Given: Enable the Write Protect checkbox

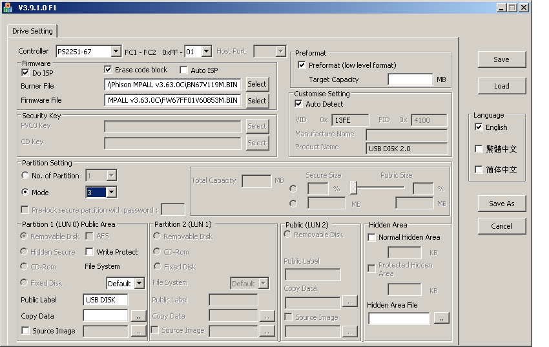Looking at the screenshot, I should tap(89, 251).
